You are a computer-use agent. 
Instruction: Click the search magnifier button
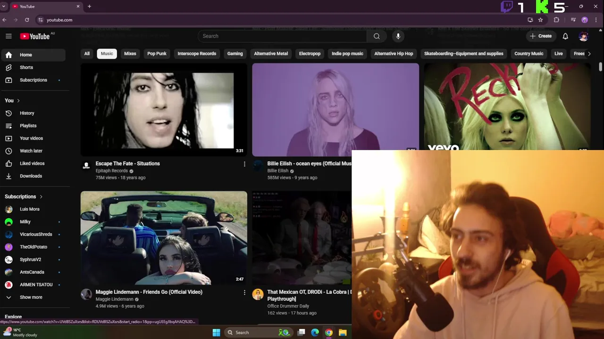point(377,36)
